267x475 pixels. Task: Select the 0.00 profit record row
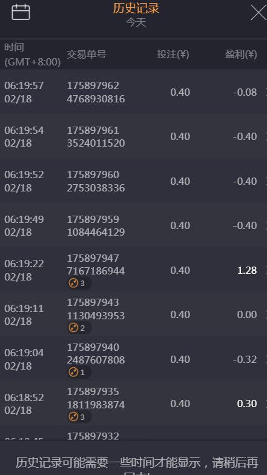tap(133, 314)
